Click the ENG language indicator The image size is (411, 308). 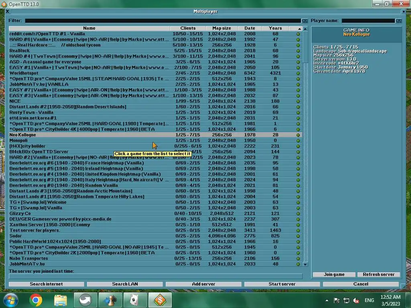[x=369, y=300]
